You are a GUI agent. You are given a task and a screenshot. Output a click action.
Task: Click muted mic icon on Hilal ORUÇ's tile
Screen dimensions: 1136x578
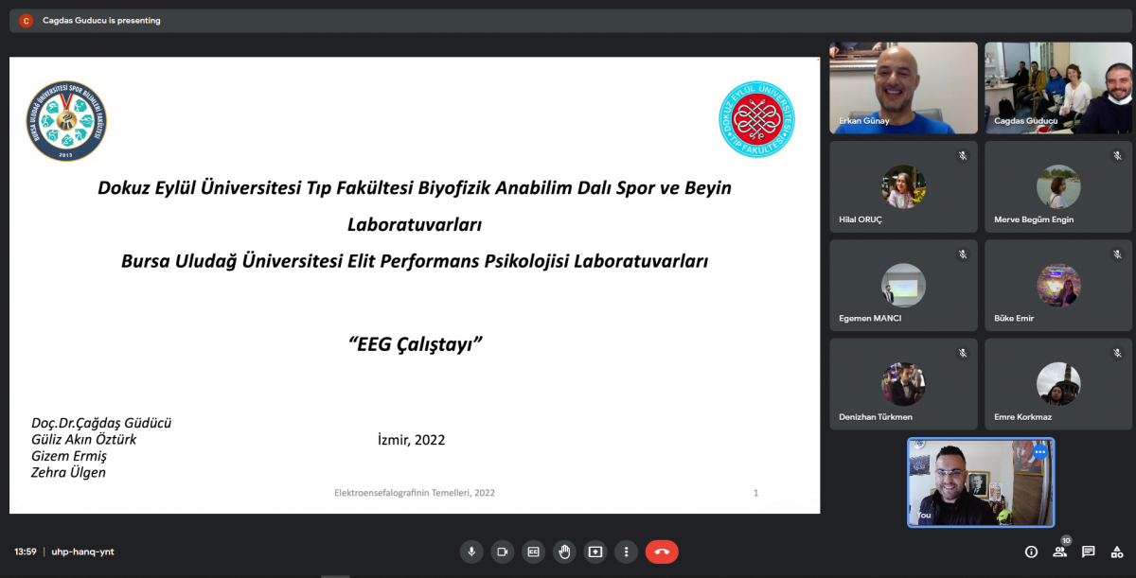pyautogui.click(x=963, y=155)
